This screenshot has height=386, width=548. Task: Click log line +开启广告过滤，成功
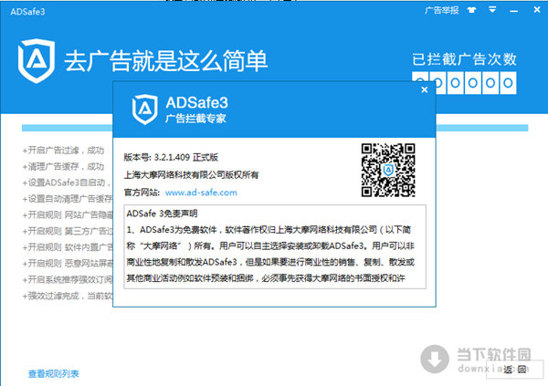coord(63,151)
